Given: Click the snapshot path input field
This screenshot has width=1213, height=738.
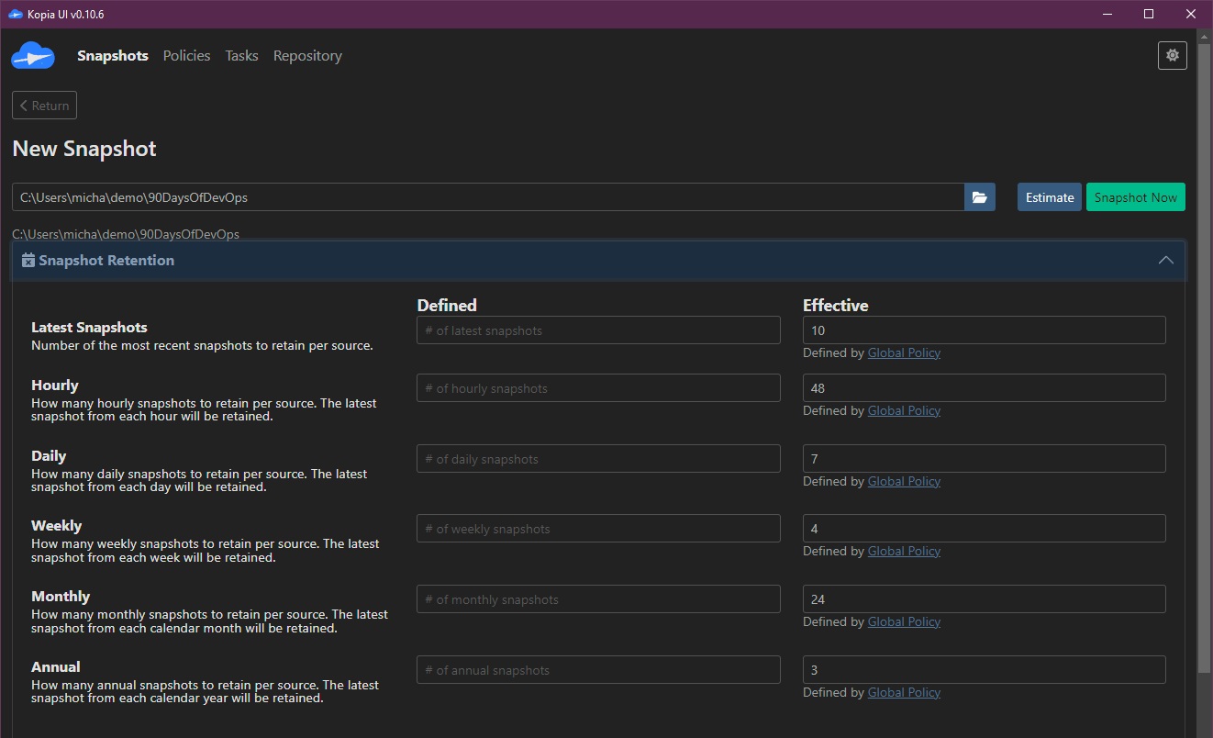Looking at the screenshot, I should click(x=486, y=197).
